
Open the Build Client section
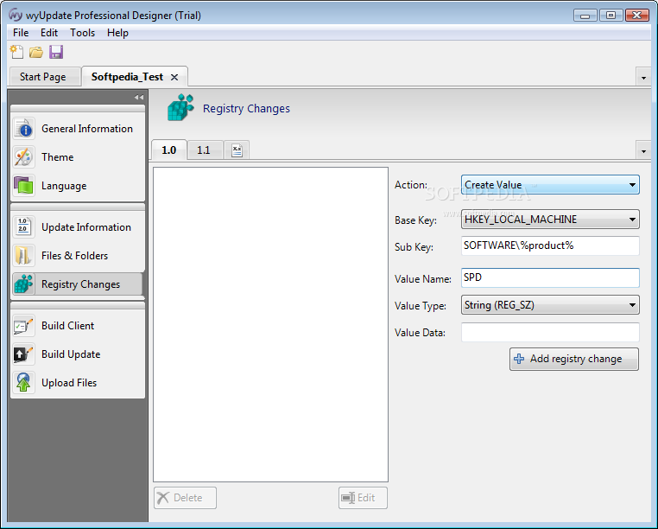[x=78, y=326]
